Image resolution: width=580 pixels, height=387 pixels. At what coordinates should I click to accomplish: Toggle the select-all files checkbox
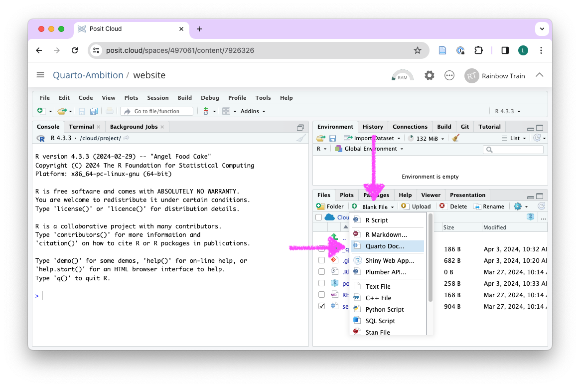point(319,217)
